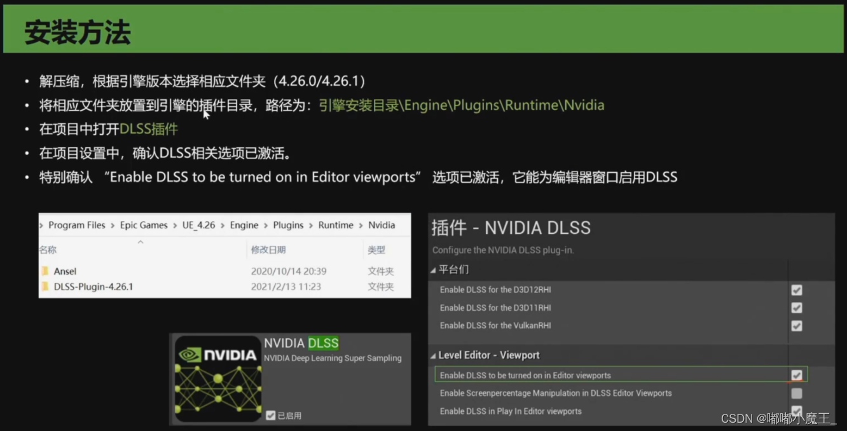Click the Epic Games breadcrumb
Viewport: 847px width, 431px height.
144,225
